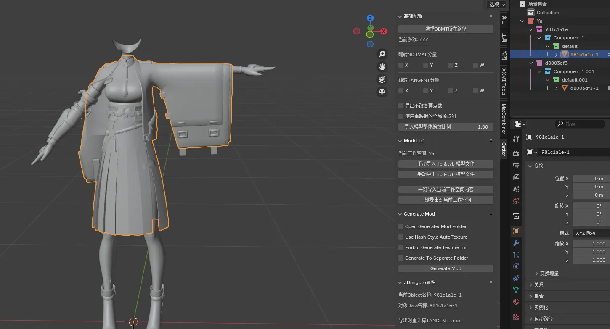Collapse the Model IO panel
610x329 pixels.
click(400, 141)
